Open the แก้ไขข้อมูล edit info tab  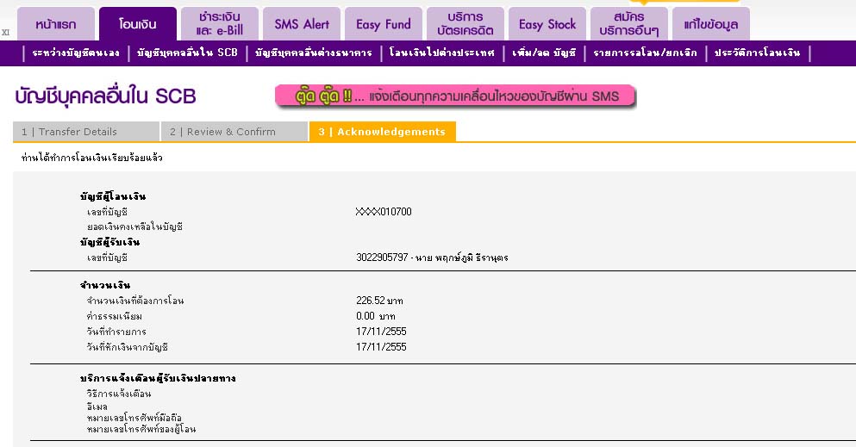711,24
